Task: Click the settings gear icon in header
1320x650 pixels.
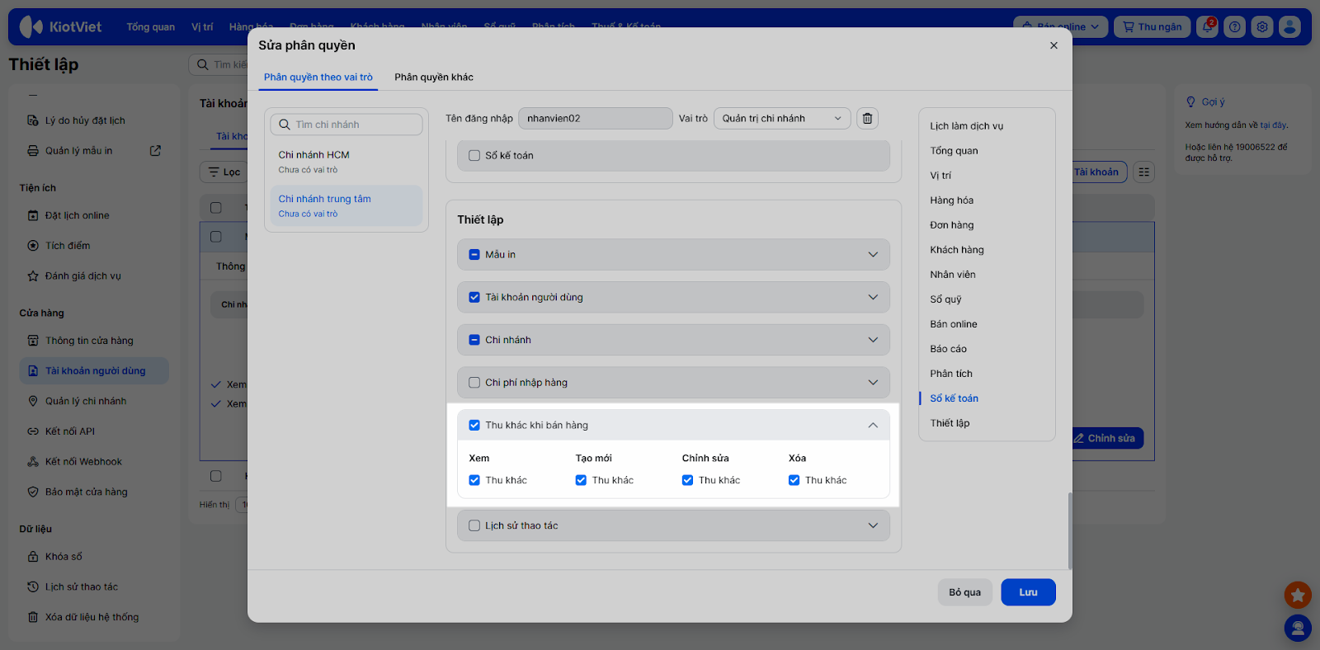Action: click(1262, 27)
